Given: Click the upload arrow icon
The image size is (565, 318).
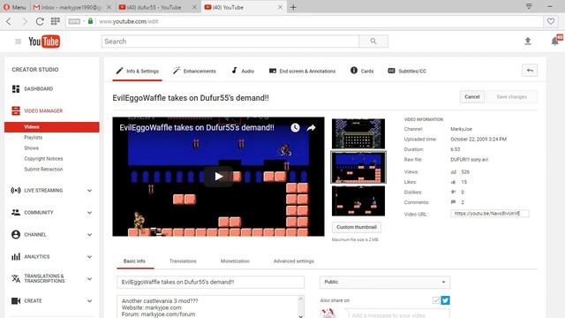Looking at the screenshot, I should coord(528,42).
